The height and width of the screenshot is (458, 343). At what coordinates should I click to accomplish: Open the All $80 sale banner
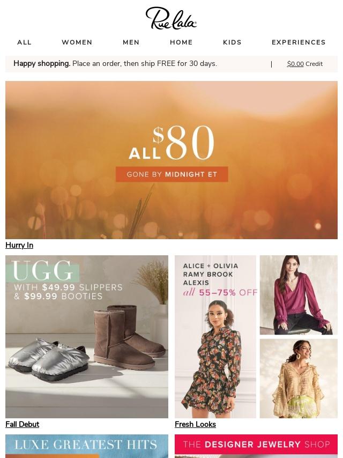pyautogui.click(x=171, y=160)
